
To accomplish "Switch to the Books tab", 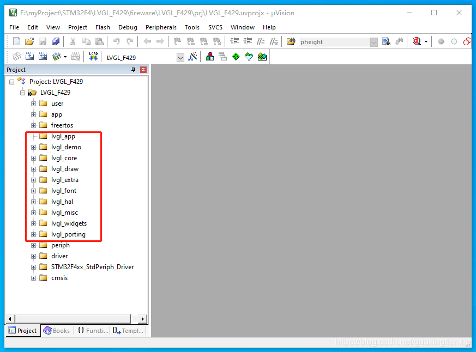I will tap(57, 330).
